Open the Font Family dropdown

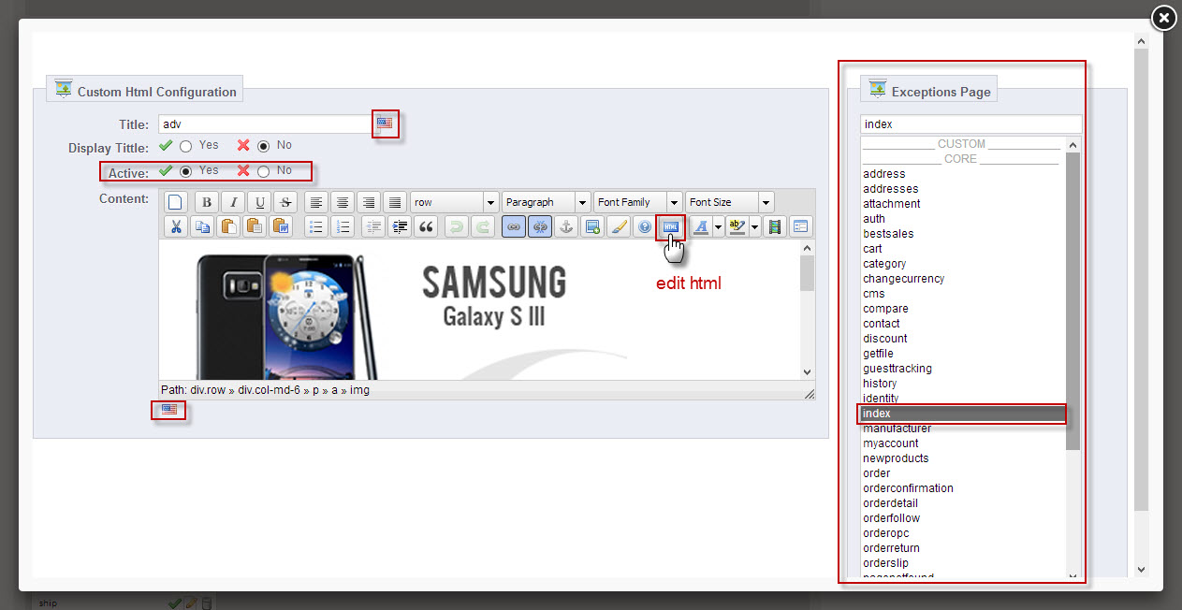pos(637,202)
